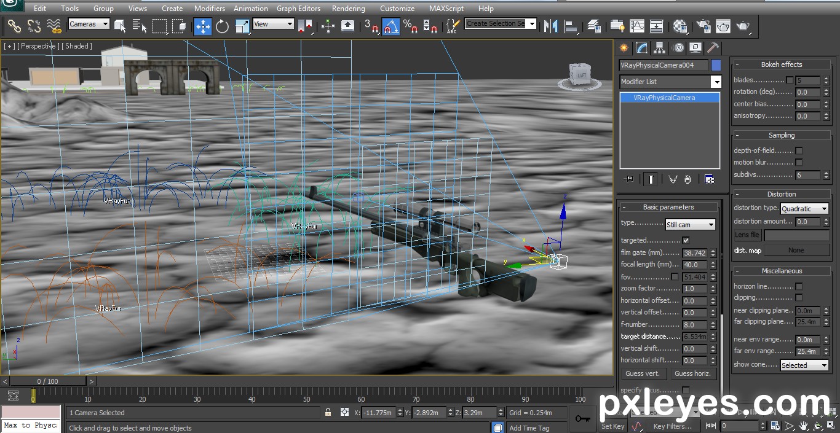This screenshot has height=433, width=840.
Task: Open the Render Setup teapot icon
Action: point(703,26)
